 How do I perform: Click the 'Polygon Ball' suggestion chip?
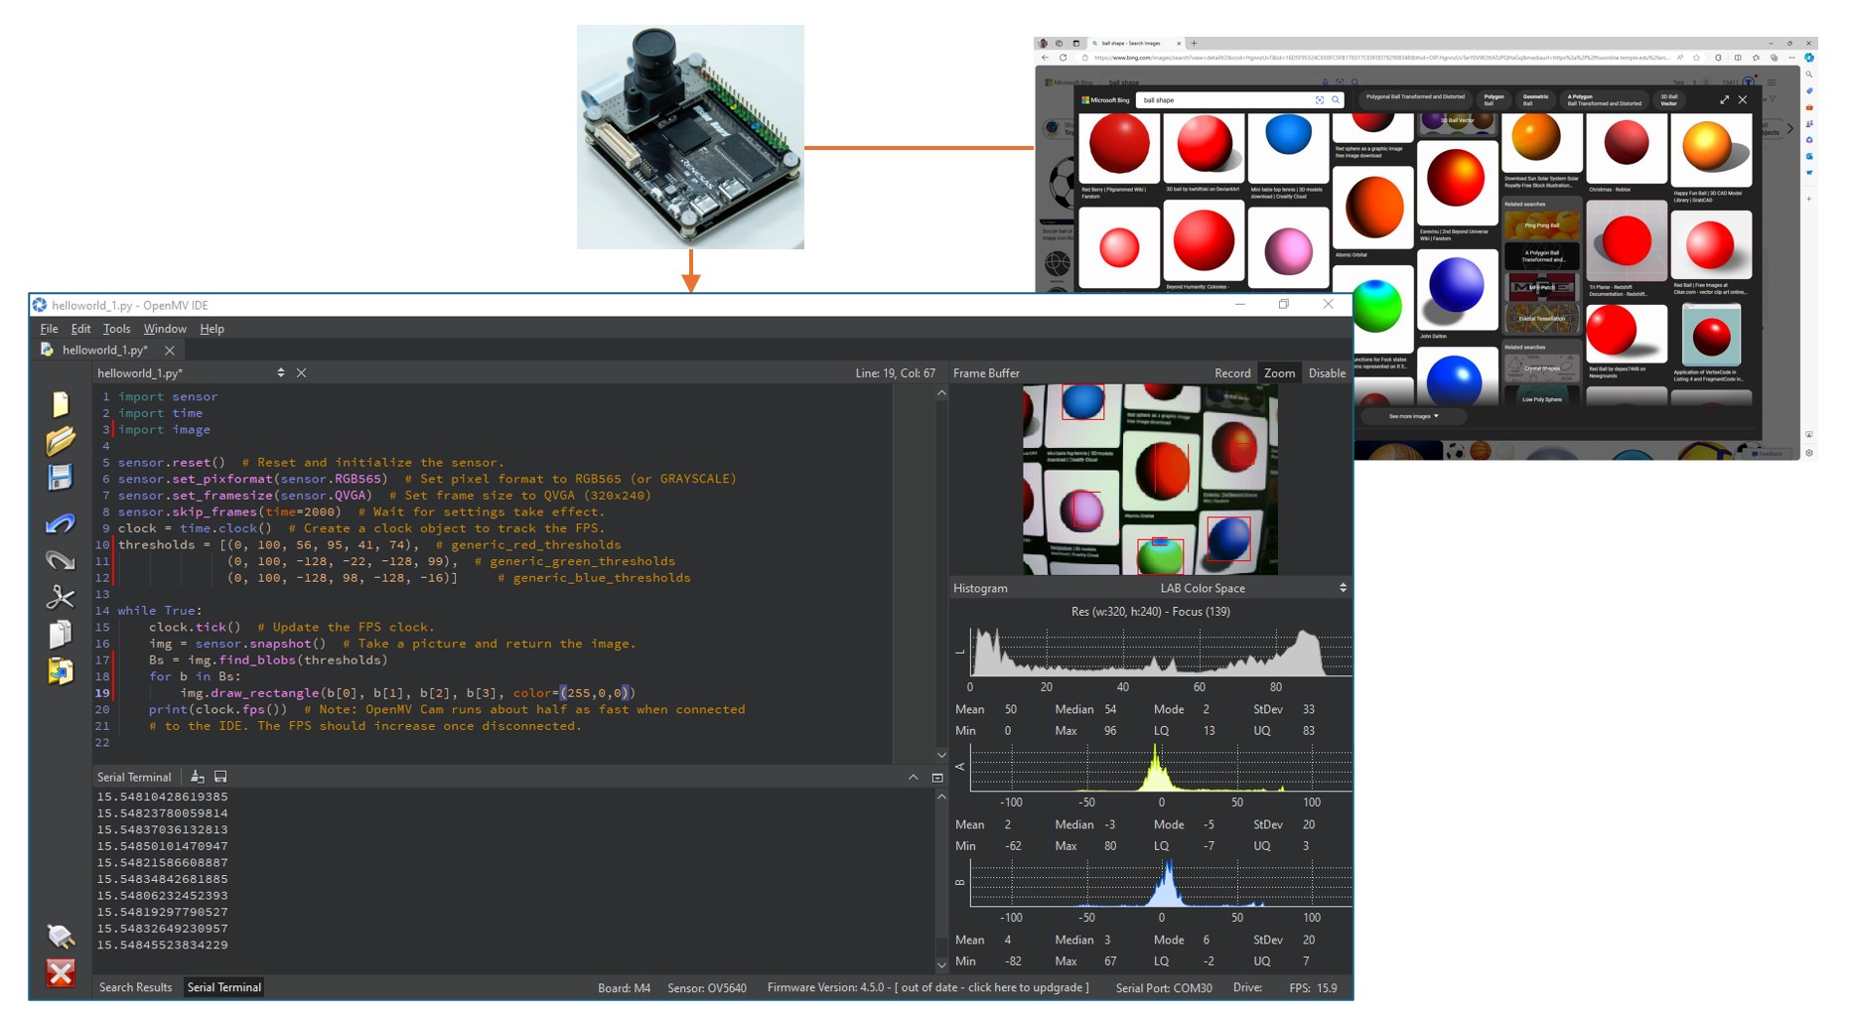pos(1495,100)
